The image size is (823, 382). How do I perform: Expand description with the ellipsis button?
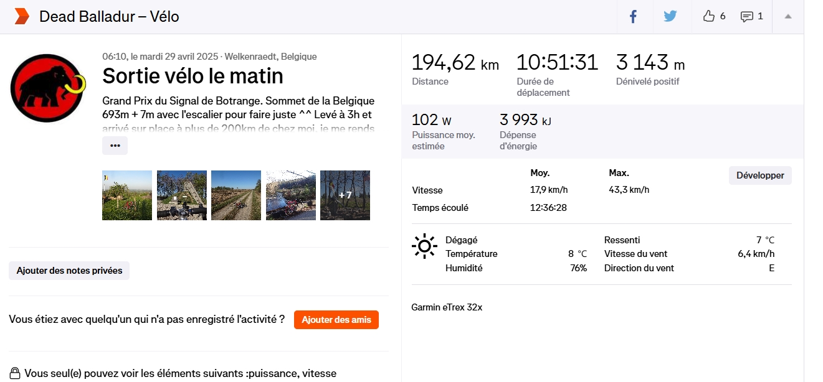[x=115, y=146]
